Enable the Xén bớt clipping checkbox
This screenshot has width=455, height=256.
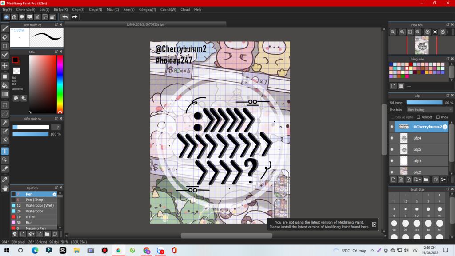click(419, 117)
